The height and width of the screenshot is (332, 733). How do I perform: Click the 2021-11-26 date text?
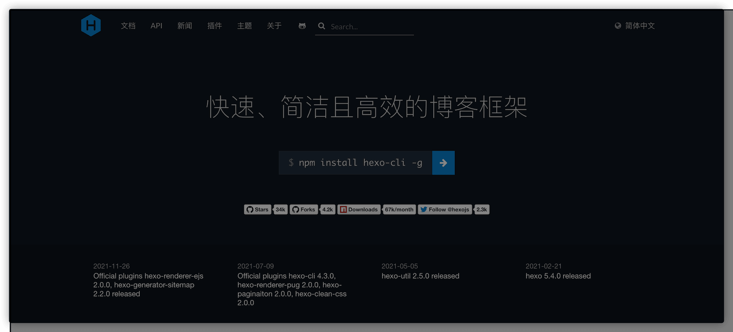[111, 266]
